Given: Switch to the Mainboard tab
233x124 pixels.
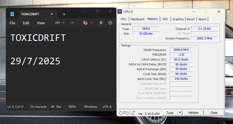Looking at the screenshot, I should (x=137, y=19).
